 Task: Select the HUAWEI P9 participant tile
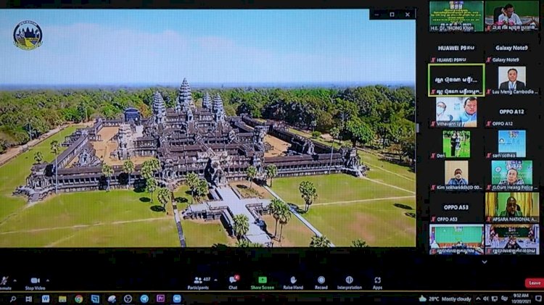[456, 48]
